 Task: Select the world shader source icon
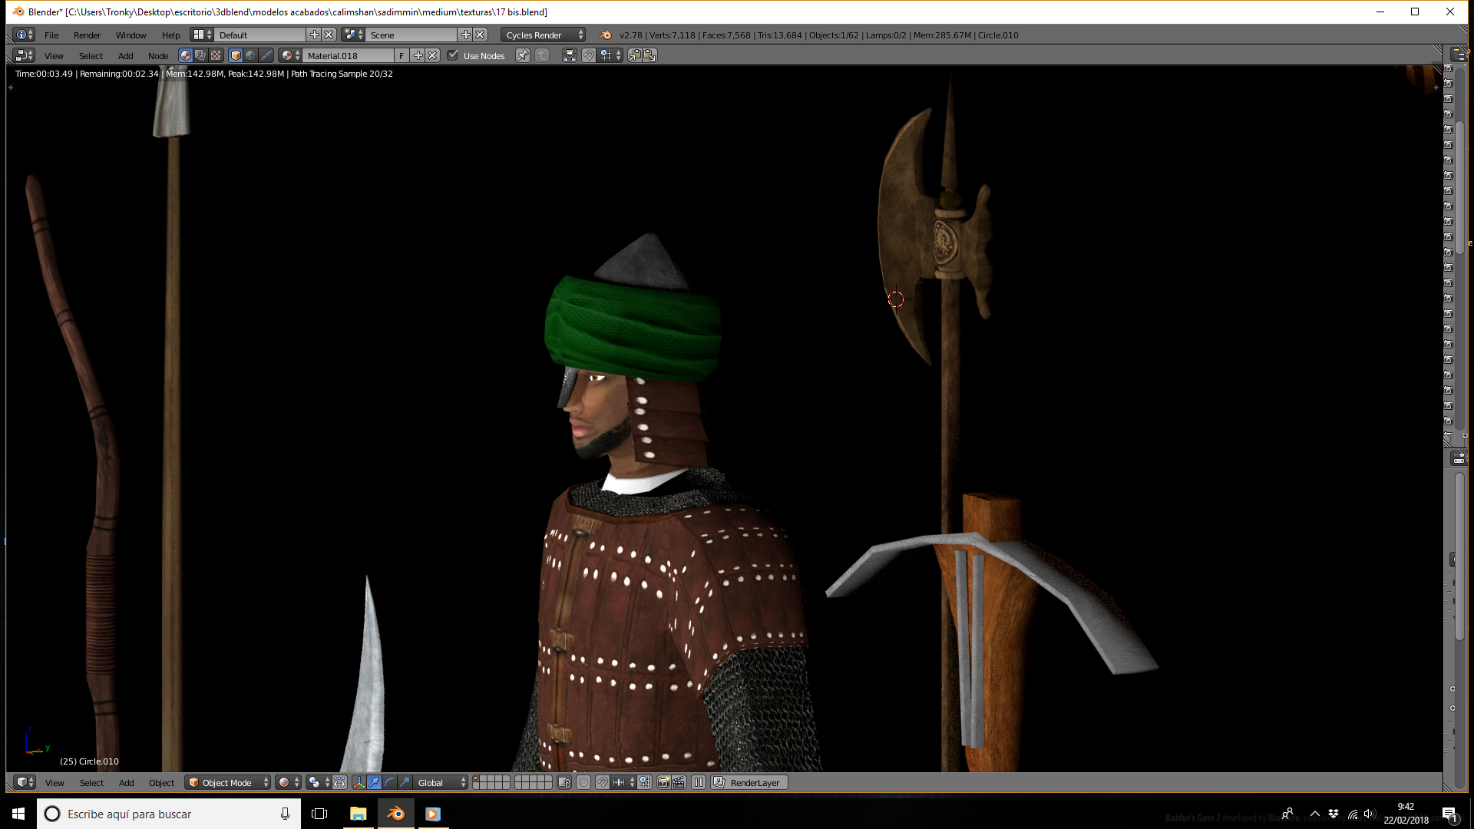tap(250, 55)
